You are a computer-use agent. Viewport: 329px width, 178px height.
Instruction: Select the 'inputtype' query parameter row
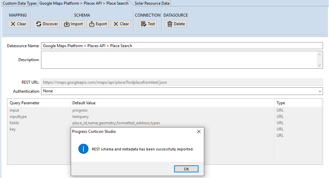pyautogui.click(x=164, y=116)
